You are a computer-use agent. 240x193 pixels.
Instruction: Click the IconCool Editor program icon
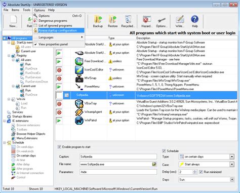pyautogui.click(x=79, y=70)
